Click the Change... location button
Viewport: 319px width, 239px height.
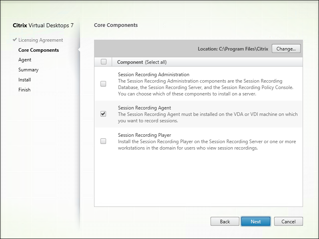pos(286,49)
